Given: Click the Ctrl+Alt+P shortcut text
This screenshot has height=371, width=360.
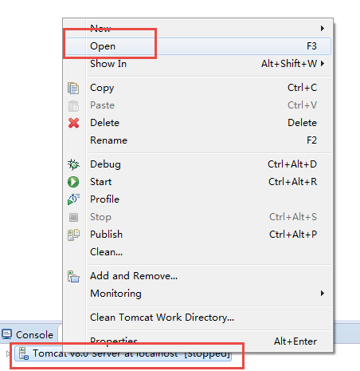Looking at the screenshot, I should (x=293, y=235).
